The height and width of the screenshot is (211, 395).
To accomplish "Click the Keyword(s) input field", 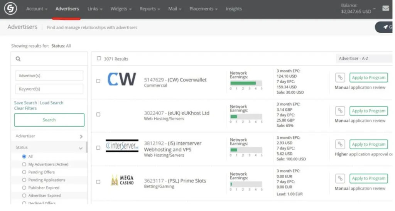I will pos(49,89).
